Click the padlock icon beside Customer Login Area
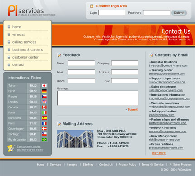The height and width of the screenshot is (176, 195). (x=92, y=6)
